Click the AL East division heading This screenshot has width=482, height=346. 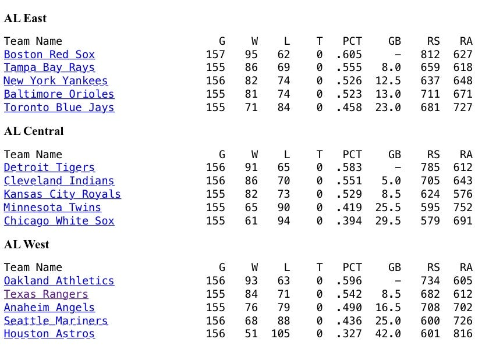(x=25, y=19)
